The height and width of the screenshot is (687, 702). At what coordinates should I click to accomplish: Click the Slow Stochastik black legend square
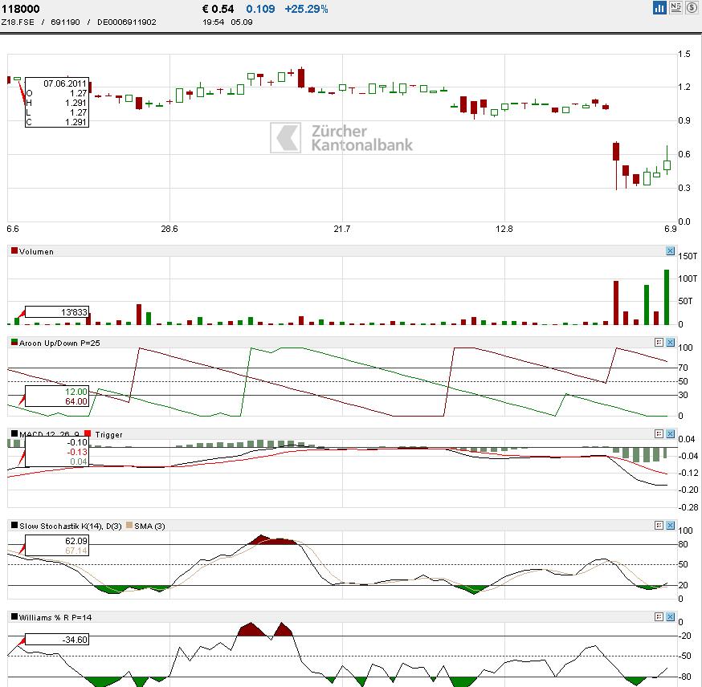point(14,525)
